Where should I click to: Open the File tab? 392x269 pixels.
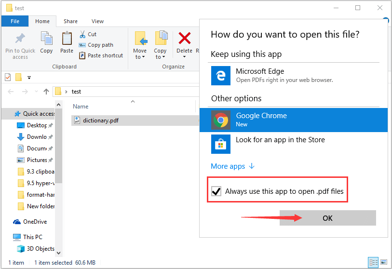pos(15,21)
